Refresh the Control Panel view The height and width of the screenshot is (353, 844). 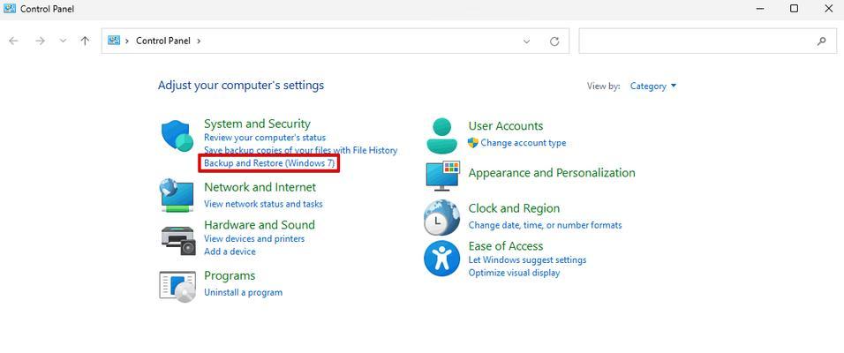point(554,41)
